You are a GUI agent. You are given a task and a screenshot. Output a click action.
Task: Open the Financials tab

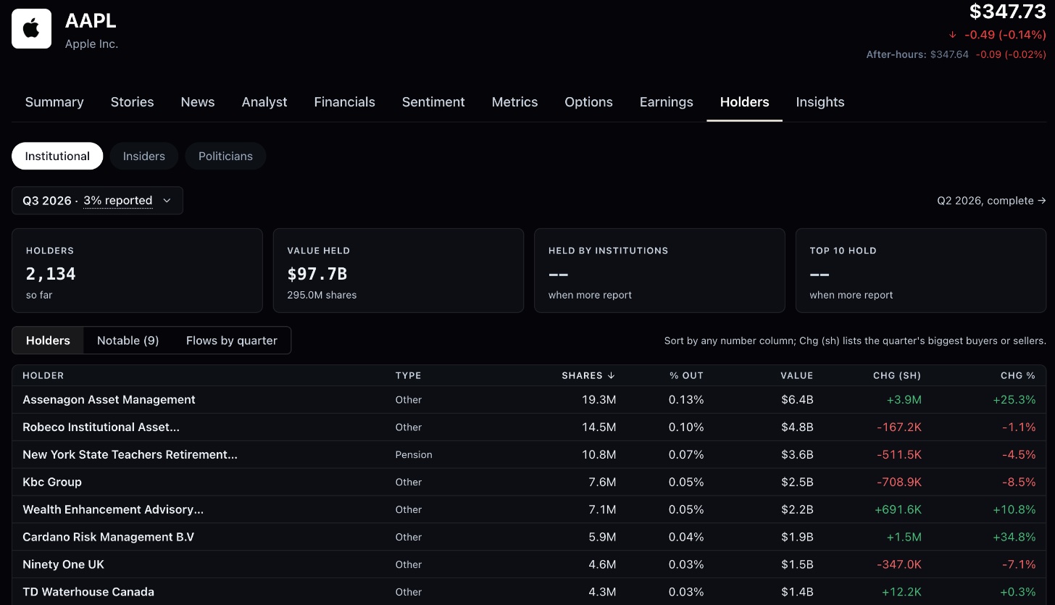coord(344,102)
